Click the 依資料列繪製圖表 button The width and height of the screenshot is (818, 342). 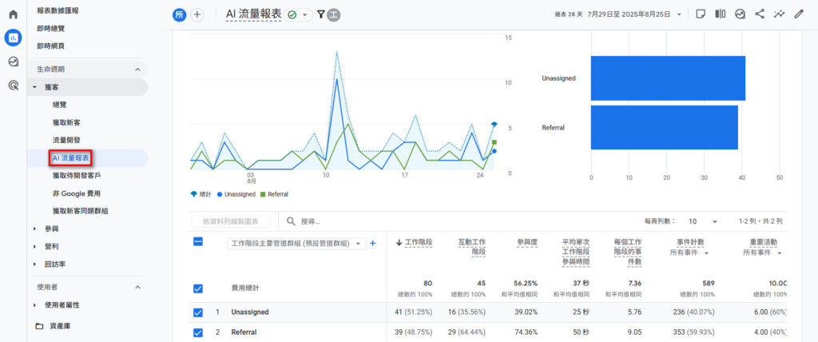(230, 221)
